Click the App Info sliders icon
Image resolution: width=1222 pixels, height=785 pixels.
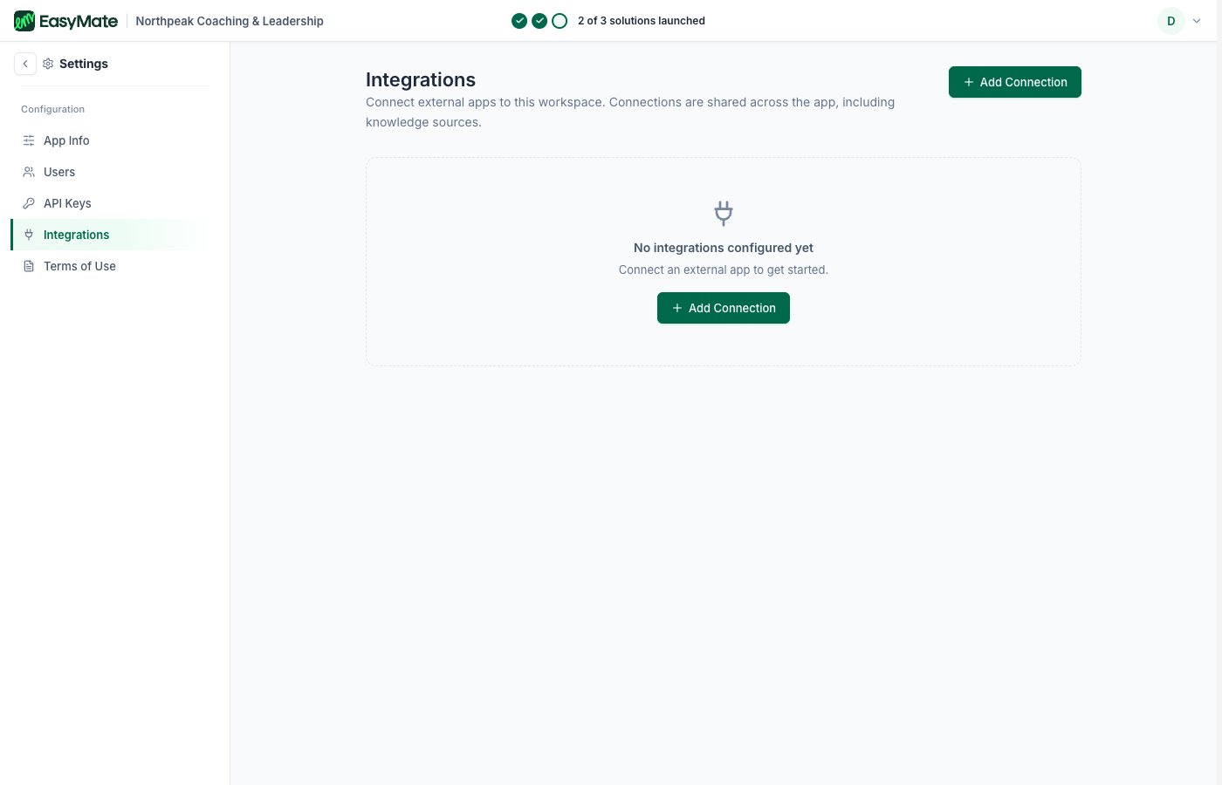(x=29, y=140)
